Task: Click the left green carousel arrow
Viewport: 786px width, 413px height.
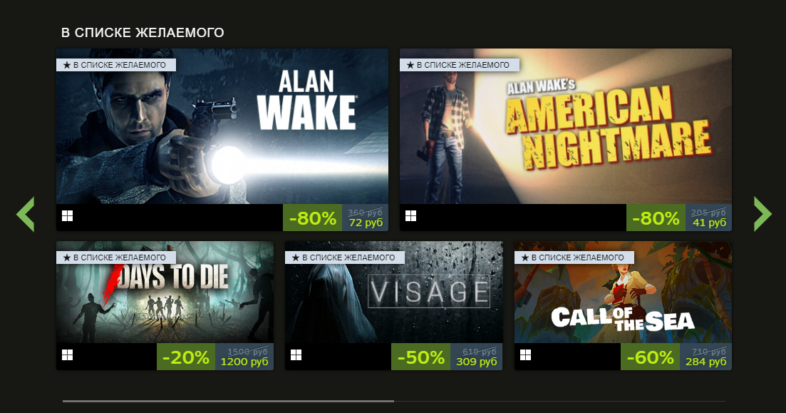Action: [25, 214]
